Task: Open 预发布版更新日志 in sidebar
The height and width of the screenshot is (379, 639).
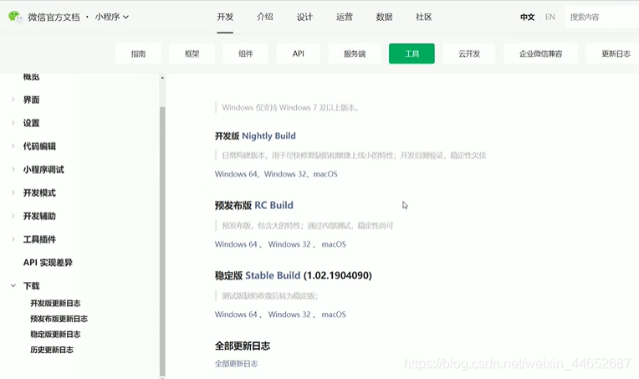Action: (59, 319)
